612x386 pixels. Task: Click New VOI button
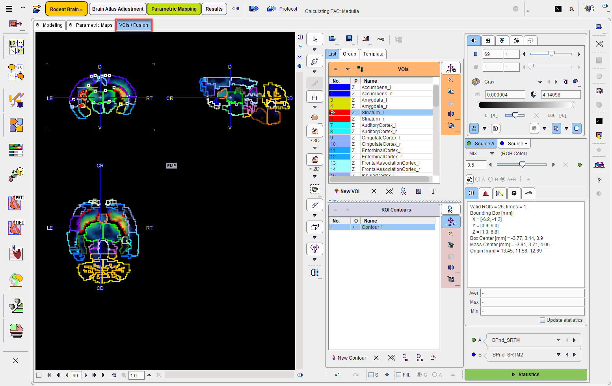pos(347,191)
